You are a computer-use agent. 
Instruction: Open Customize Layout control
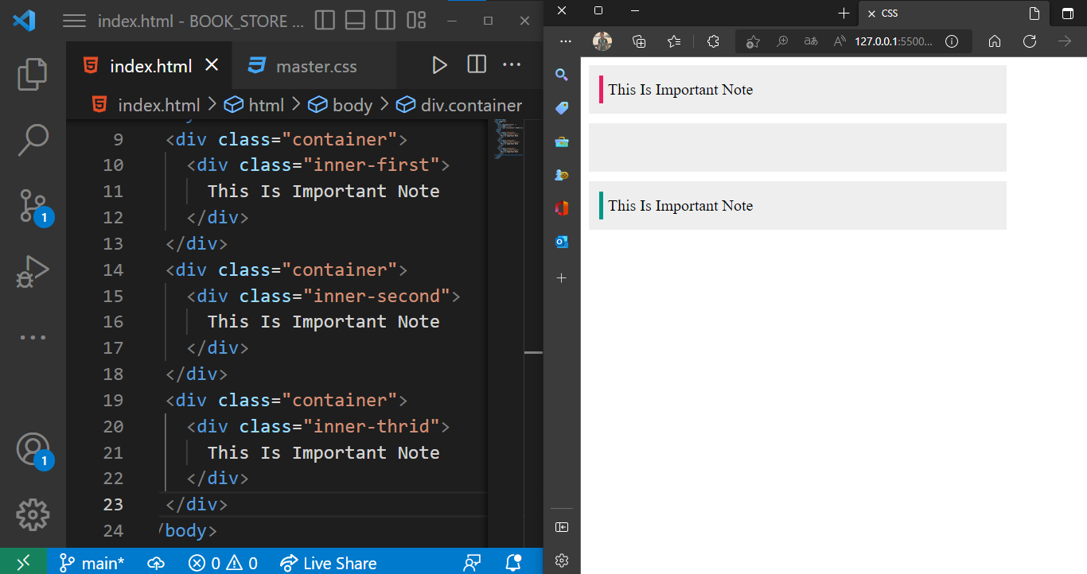[415, 21]
